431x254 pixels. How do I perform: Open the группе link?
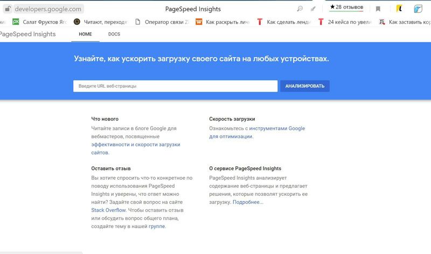tap(157, 226)
